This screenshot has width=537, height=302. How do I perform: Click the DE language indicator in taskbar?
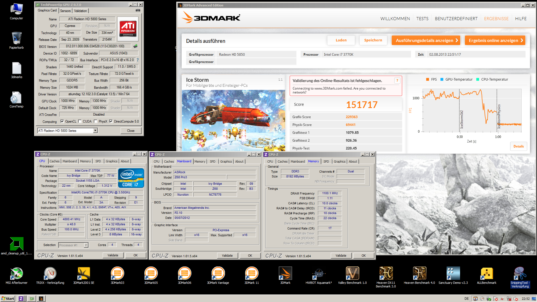click(x=466, y=299)
